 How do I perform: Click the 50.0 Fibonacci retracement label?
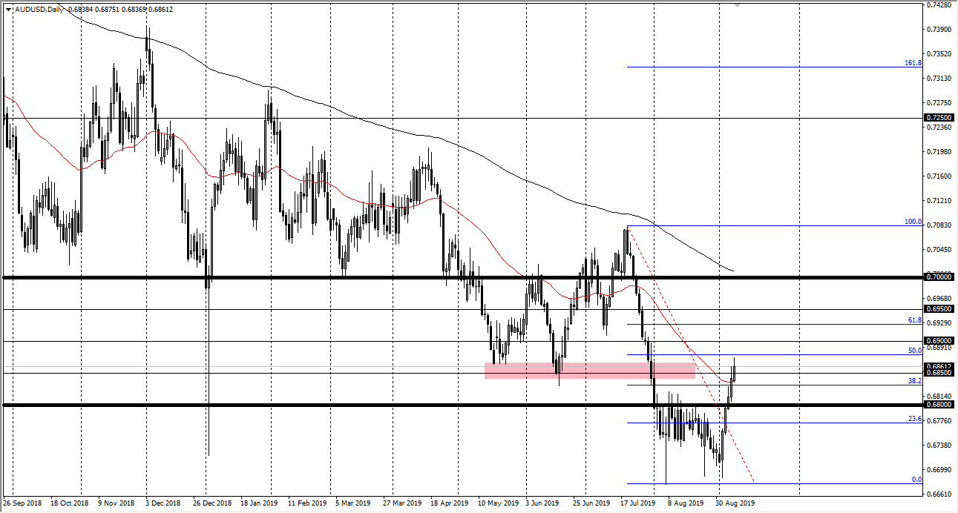click(914, 351)
